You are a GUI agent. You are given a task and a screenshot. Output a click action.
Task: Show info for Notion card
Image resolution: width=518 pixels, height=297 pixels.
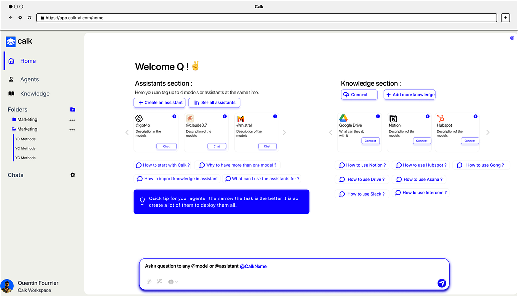tap(428, 116)
